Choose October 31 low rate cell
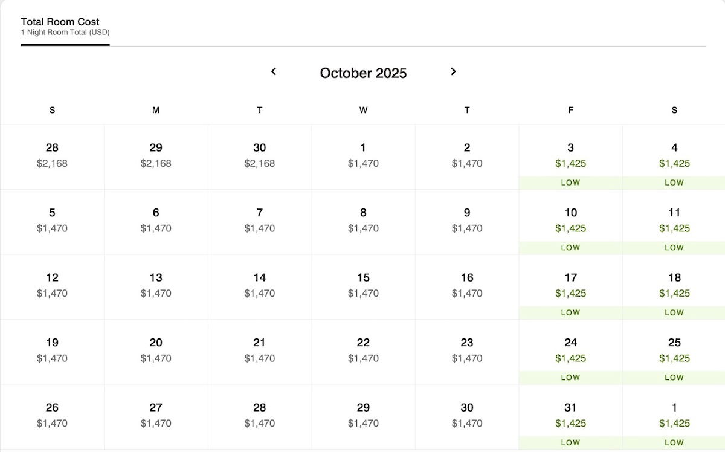This screenshot has height=452, width=725. [x=570, y=417]
